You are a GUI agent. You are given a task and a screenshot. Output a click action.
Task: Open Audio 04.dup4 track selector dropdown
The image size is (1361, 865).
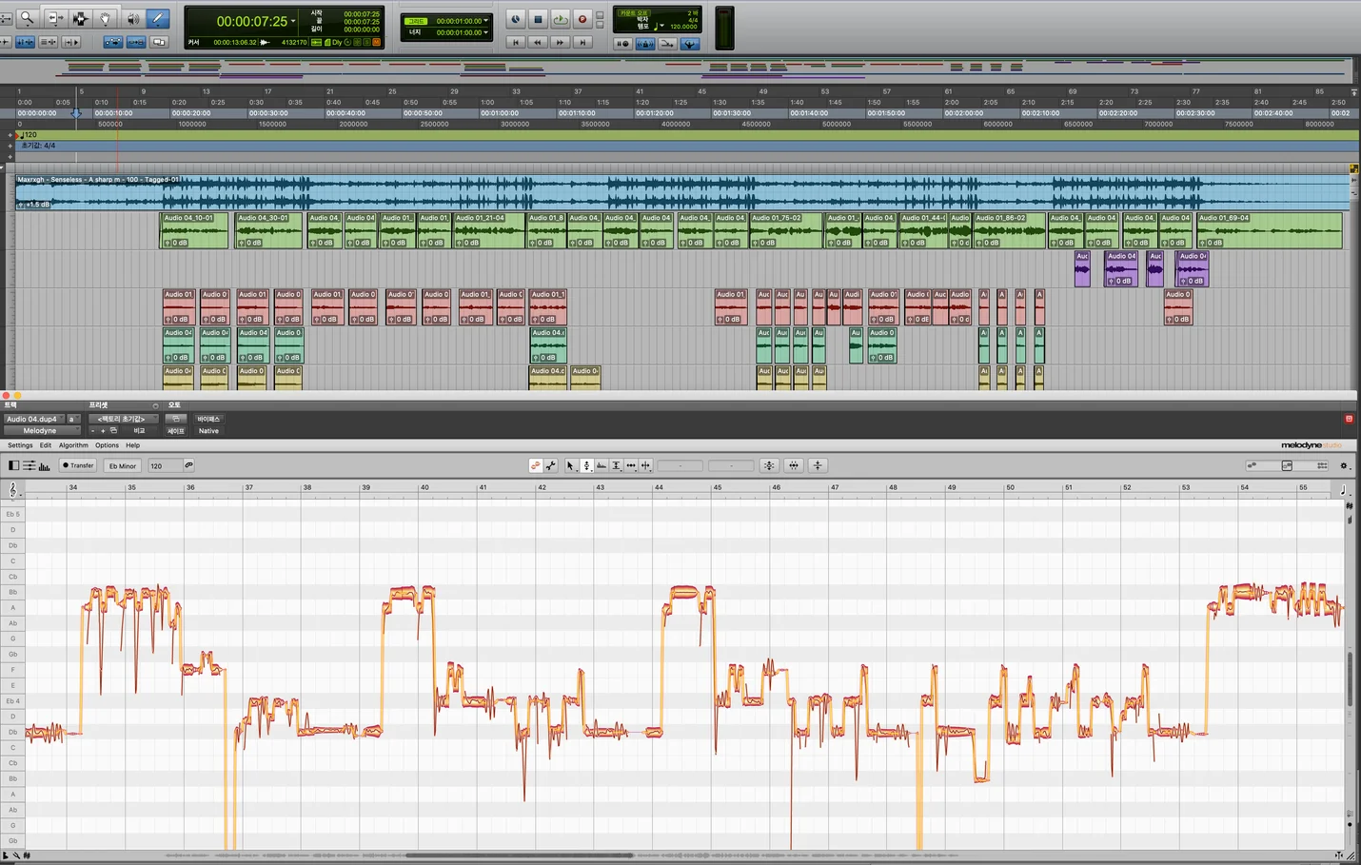tap(32, 419)
